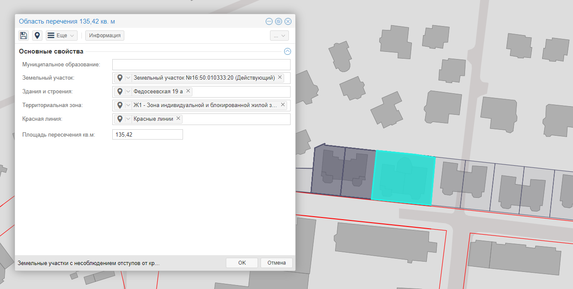Screen dimensions: 573x289
Task: Click the OK button
Action: [242, 263]
